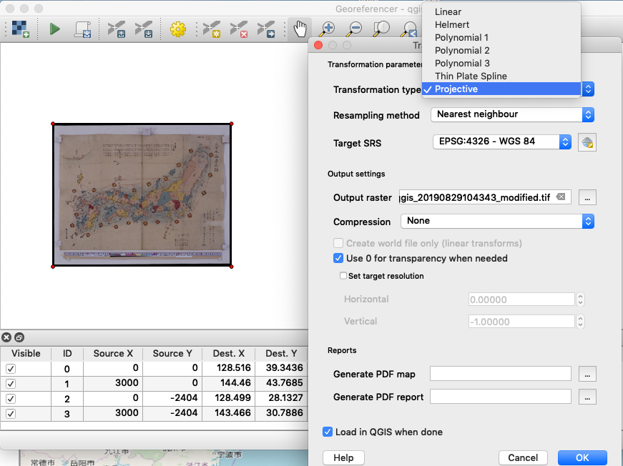
Task: Click the Cancel button
Action: [x=523, y=457]
